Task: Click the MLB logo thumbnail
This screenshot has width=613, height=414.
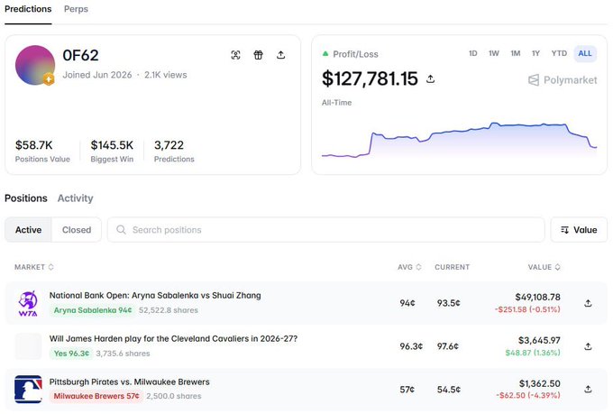Action: (x=28, y=390)
